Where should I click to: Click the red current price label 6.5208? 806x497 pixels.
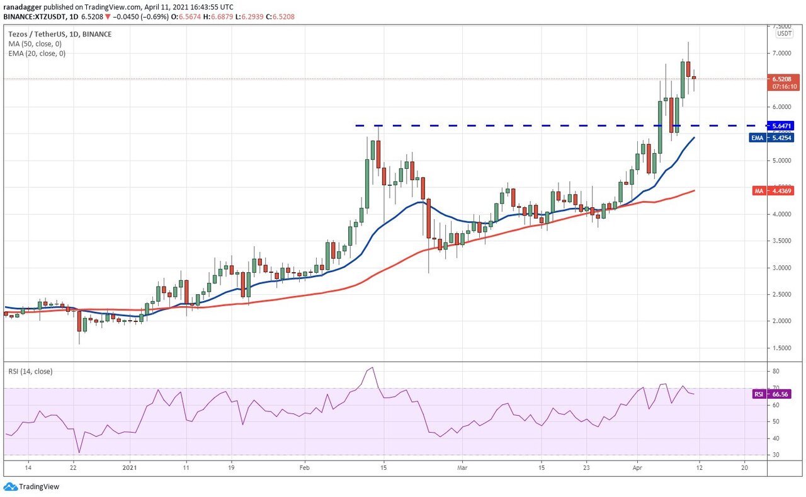click(783, 79)
